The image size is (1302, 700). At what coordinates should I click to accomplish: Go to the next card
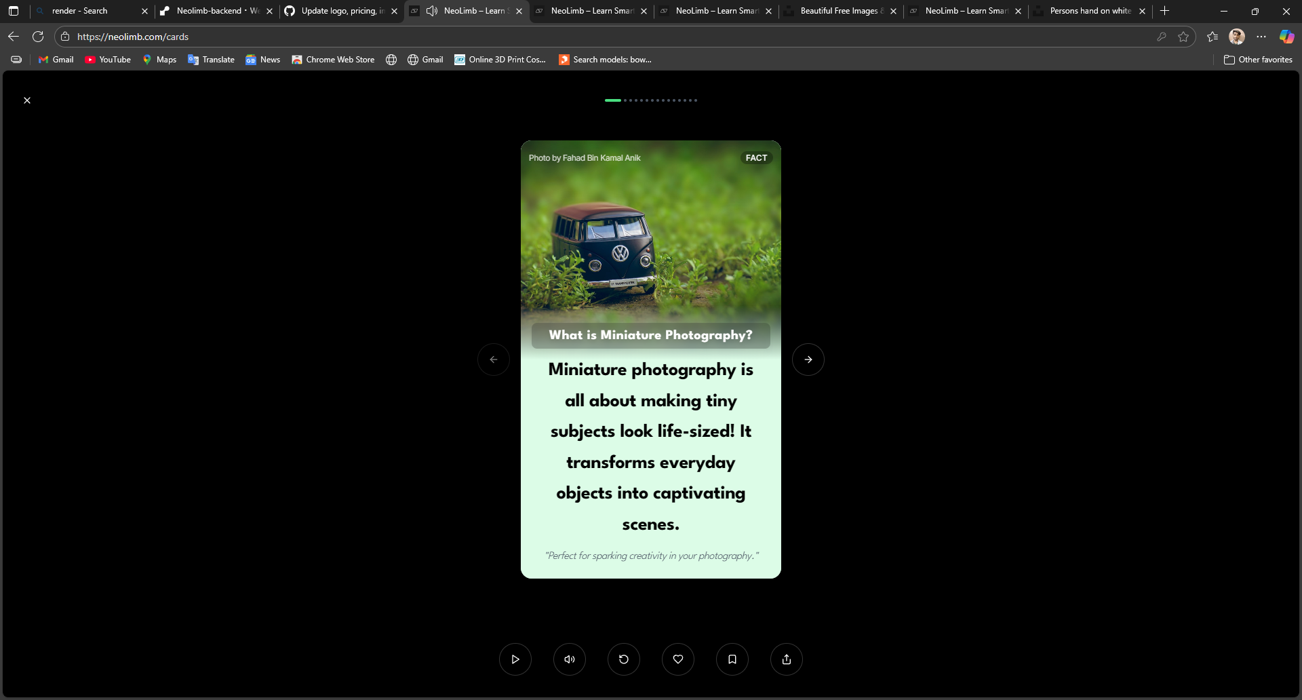coord(808,359)
